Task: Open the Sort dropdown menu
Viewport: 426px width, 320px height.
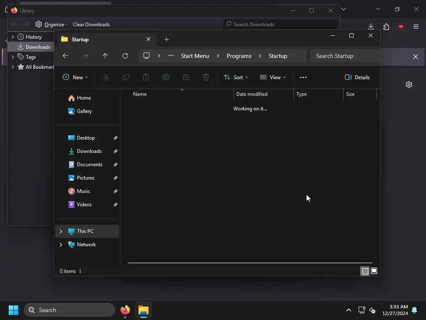Action: 236,77
